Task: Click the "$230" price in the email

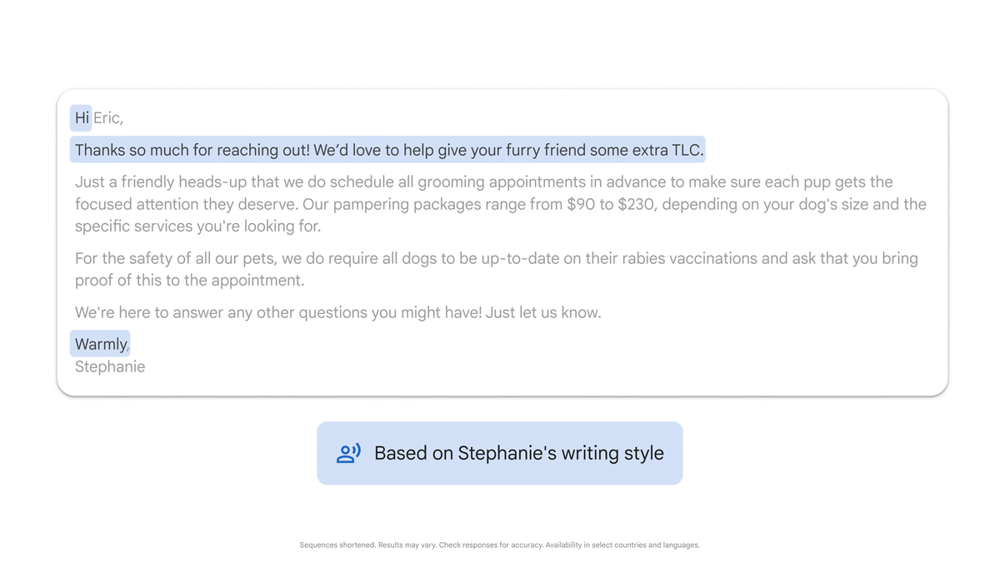Action: pos(636,204)
